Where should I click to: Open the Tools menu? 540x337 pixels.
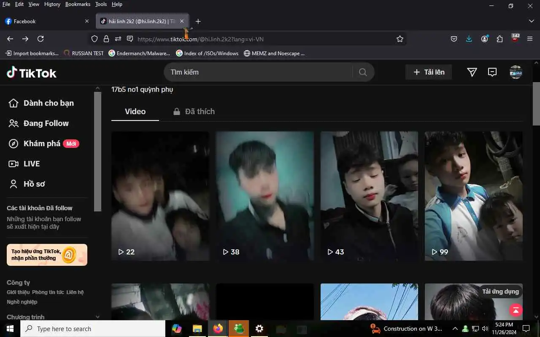click(x=101, y=4)
